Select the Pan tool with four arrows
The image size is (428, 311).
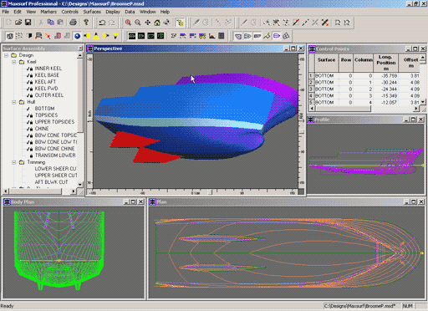(147, 23)
